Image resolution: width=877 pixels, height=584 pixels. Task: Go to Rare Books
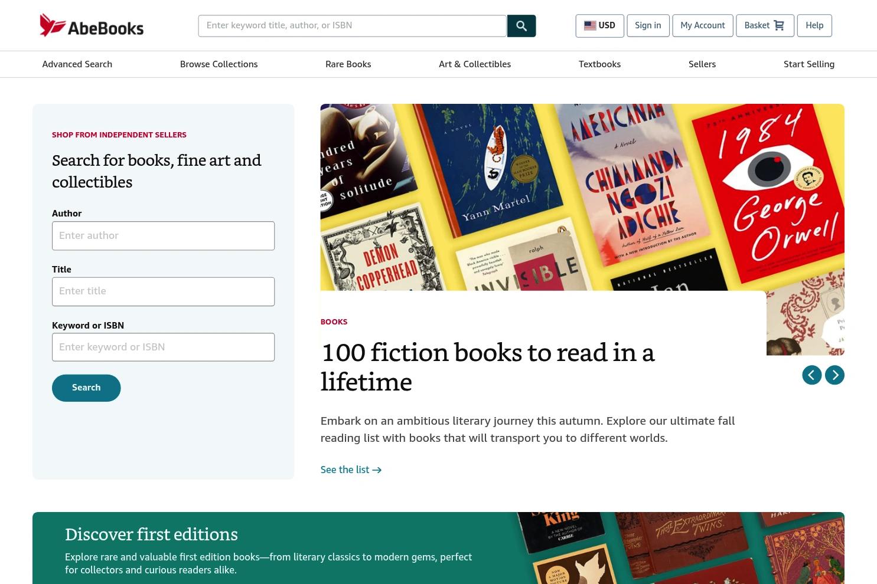point(348,64)
